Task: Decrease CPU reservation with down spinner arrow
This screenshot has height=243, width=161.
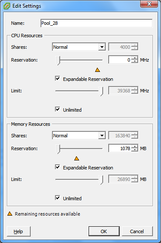Action: point(135,62)
